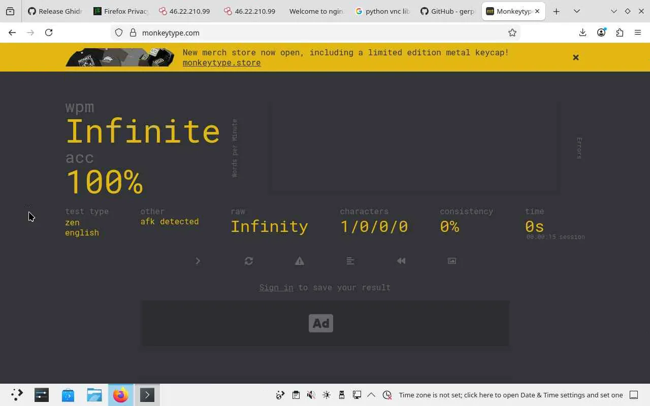Open the Konsole terminal from taskbar
Viewport: 650px width, 406px height.
(147, 395)
